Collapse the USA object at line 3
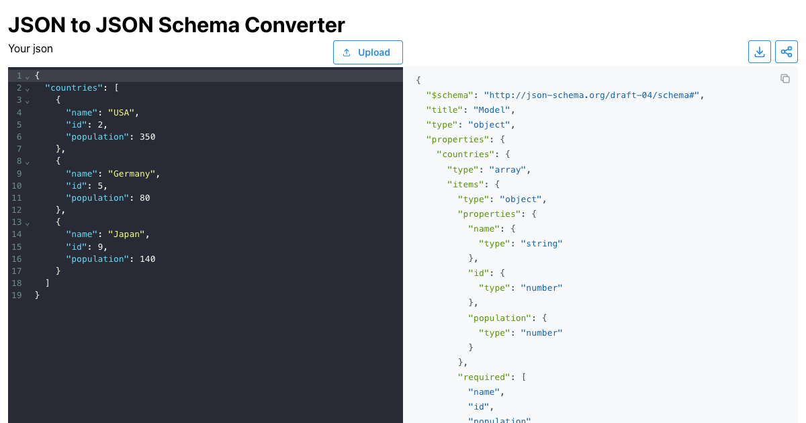Image resolution: width=806 pixels, height=423 pixels. point(28,100)
